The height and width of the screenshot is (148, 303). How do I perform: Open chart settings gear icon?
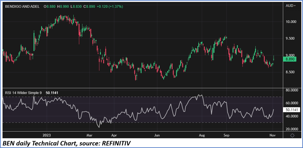[292, 135]
